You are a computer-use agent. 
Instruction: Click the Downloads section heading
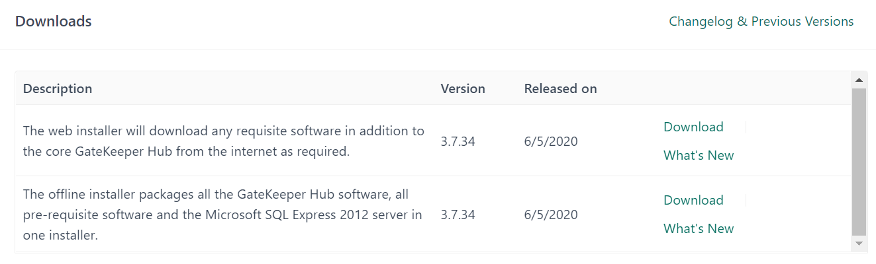tap(53, 21)
